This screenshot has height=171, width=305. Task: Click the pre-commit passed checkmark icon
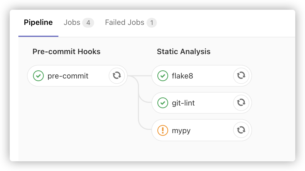pos(38,76)
